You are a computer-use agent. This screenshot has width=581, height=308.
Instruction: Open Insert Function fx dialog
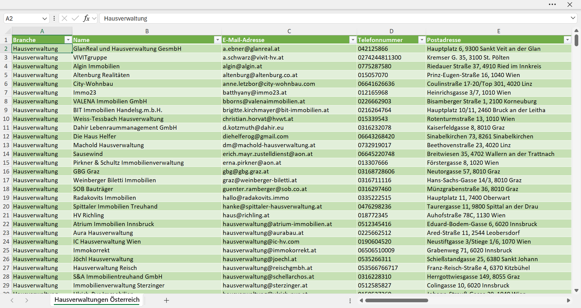86,18
